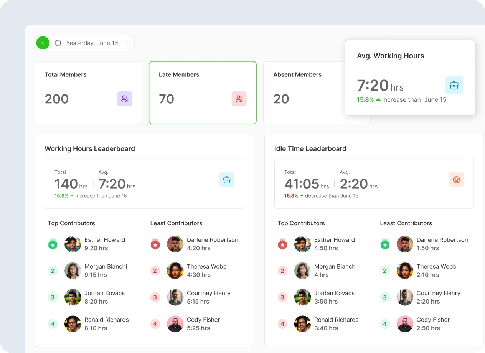The image size is (485, 353).
Task: Click the briefcase icon in Avg. Working Hours
Action: [x=454, y=85]
